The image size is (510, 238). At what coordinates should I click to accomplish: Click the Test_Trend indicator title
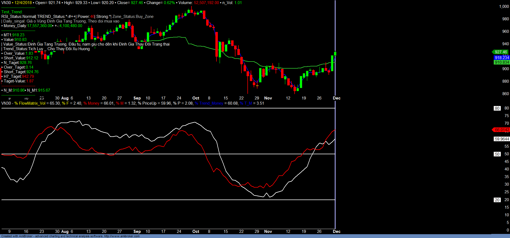(12, 12)
